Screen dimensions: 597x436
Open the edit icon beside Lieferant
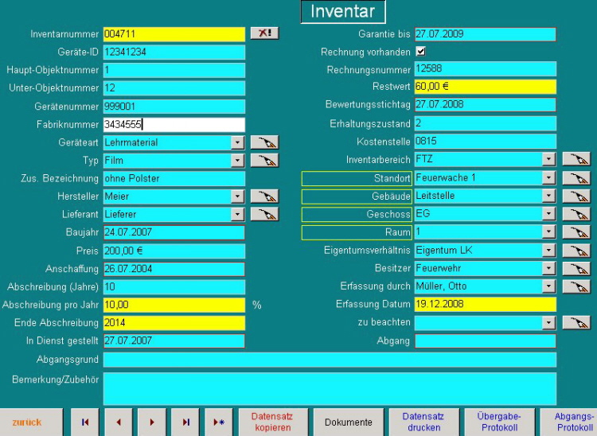click(x=264, y=215)
